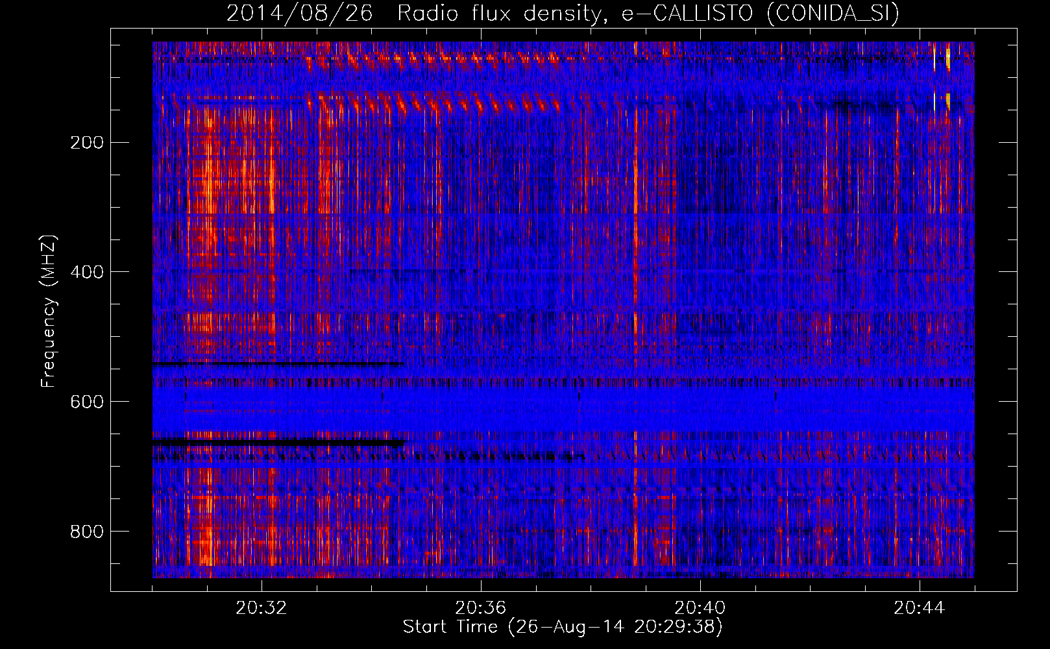Click the plot title 'Radio flux density, e-CALLISTO (CONIDA_SI)'
This screenshot has height=649, width=1050.
pyautogui.click(x=648, y=14)
